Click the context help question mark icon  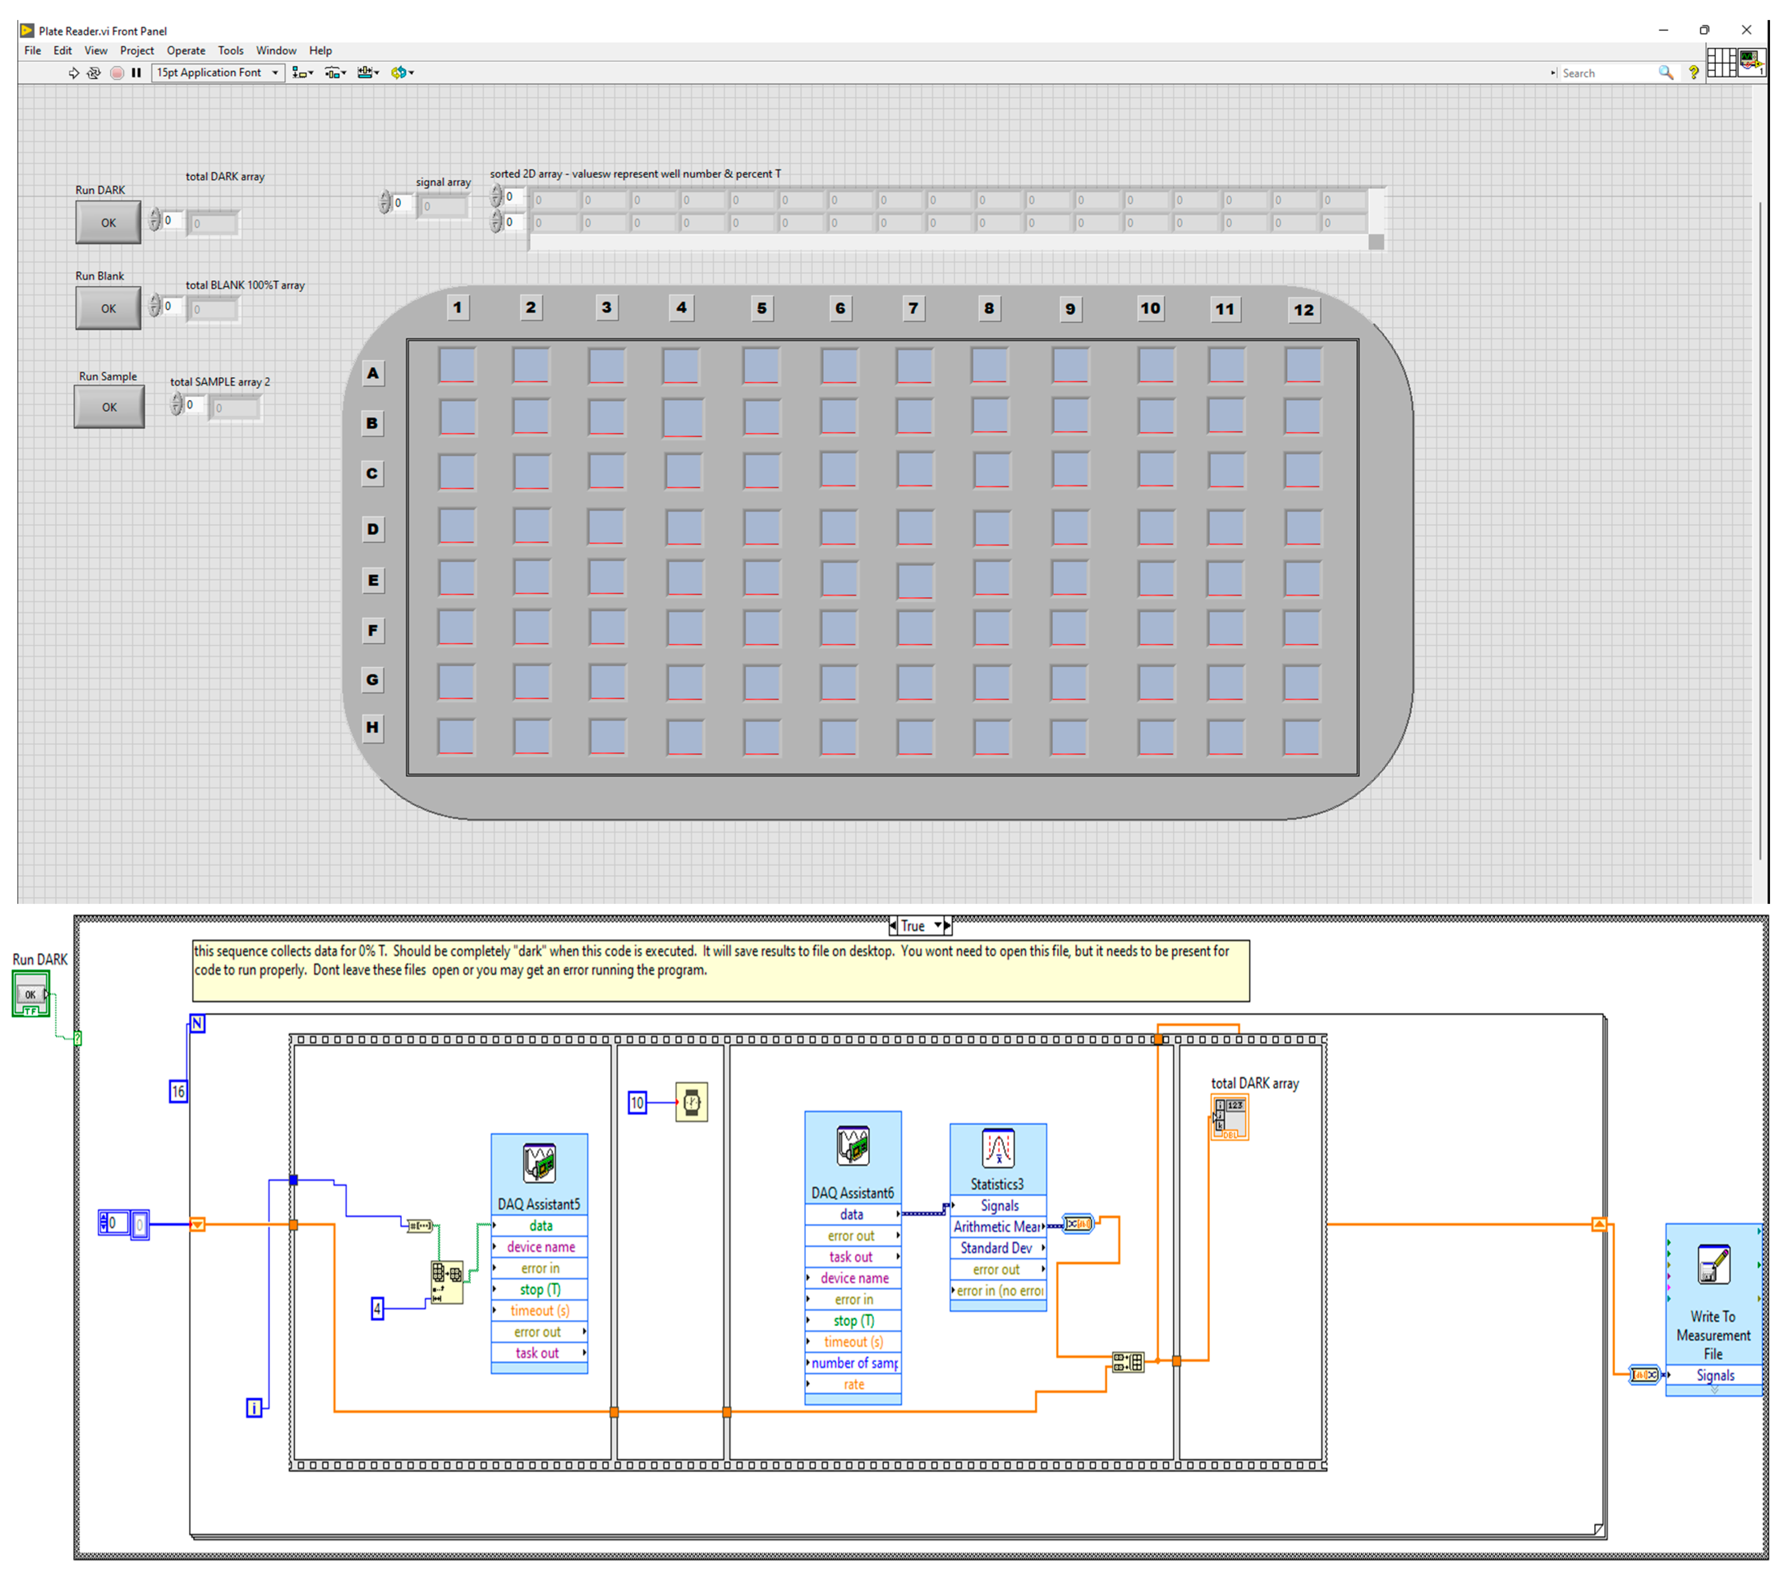click(x=1693, y=73)
